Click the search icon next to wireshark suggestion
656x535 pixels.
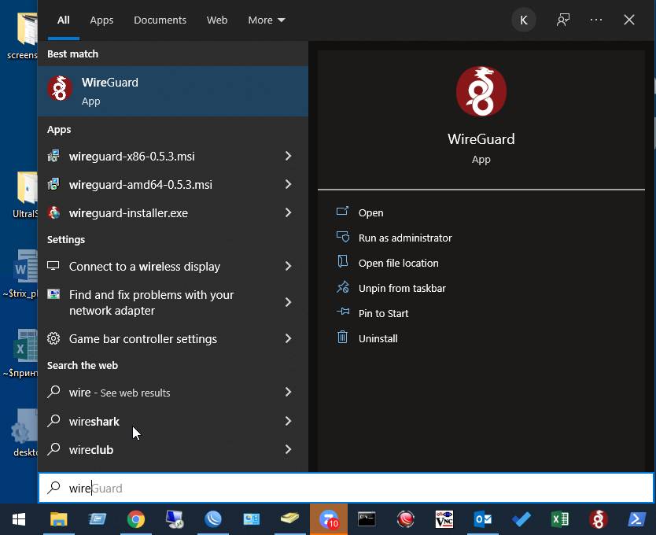[x=53, y=420]
